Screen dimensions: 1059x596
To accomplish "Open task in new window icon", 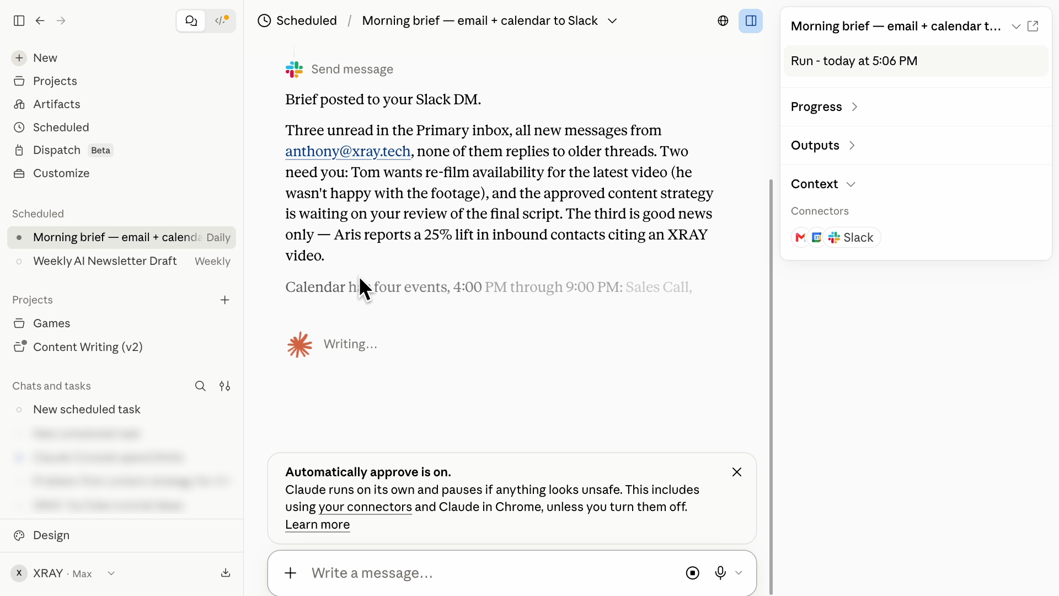I will coord(1033,26).
